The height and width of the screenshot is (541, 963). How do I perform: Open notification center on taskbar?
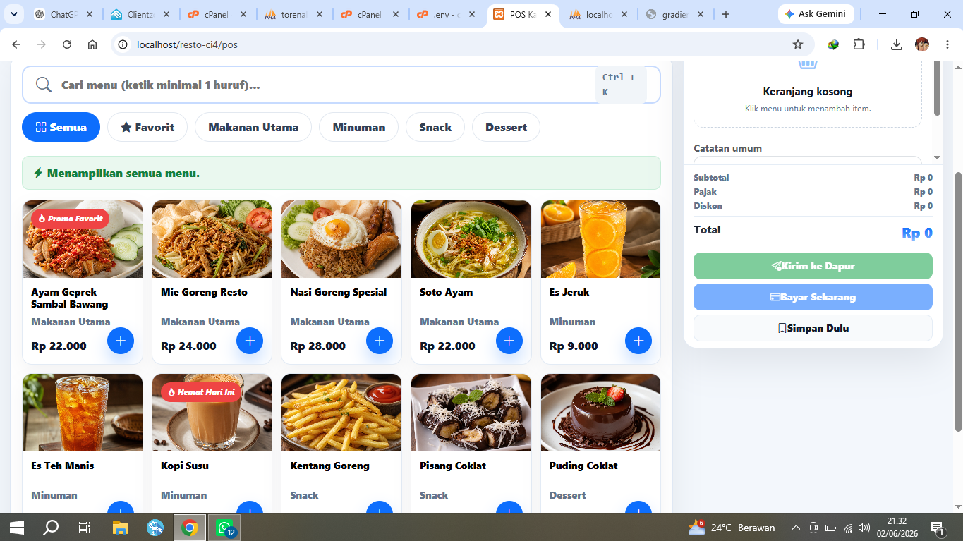coord(938,527)
